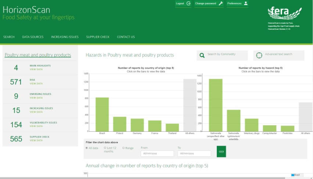Image resolution: width=313 pixels, height=179 pixels.
Task: Open the SEARCH menu
Action: coord(9,37)
